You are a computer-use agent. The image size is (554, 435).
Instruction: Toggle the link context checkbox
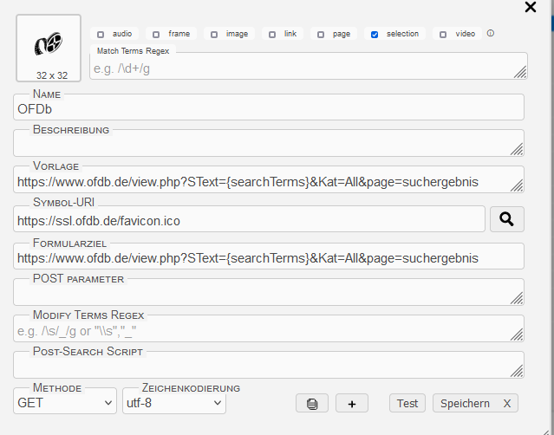click(x=271, y=35)
